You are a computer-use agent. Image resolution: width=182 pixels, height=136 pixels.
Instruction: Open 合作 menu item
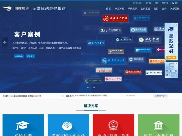[x=164, y=9]
